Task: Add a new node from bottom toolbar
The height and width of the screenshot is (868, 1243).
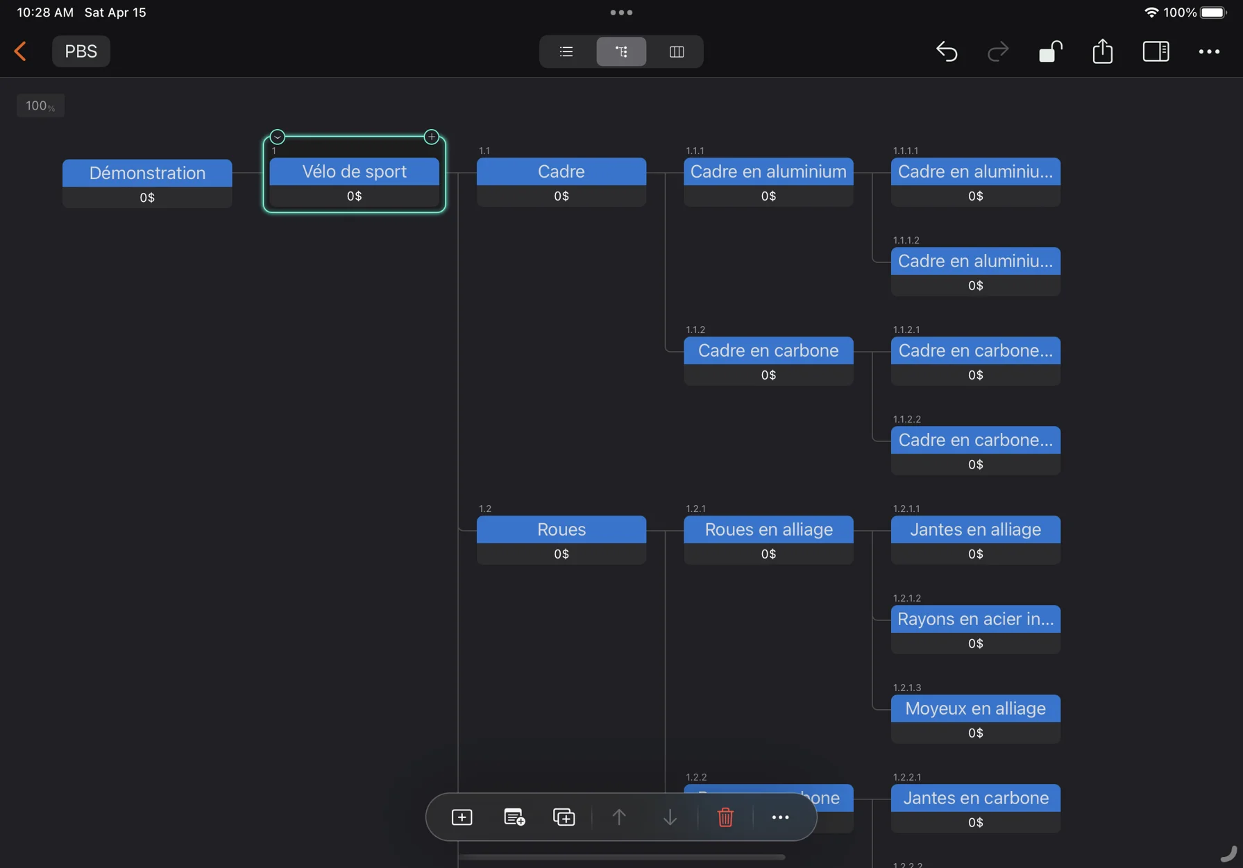Action: pyautogui.click(x=462, y=817)
